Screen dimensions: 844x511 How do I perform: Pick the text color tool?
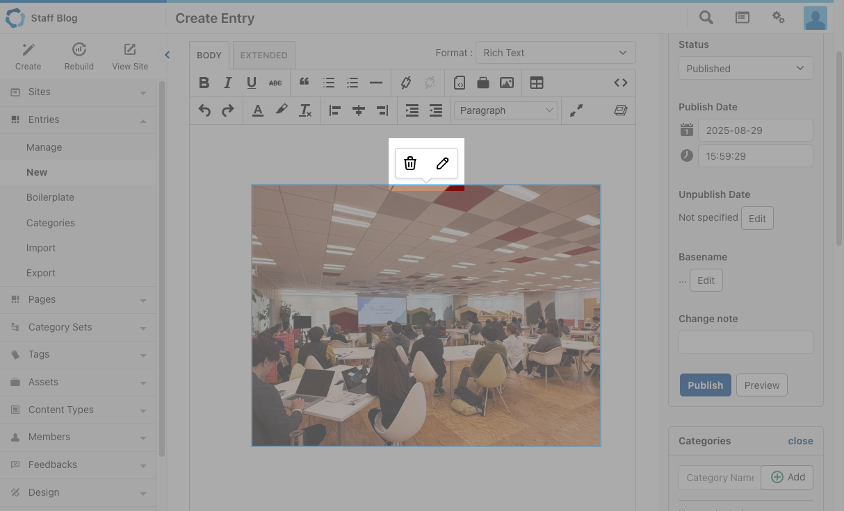tap(257, 110)
